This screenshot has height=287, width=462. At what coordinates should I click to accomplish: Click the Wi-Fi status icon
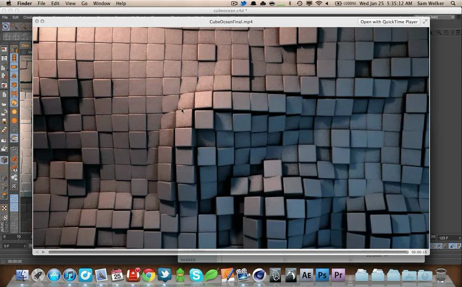[x=319, y=3]
